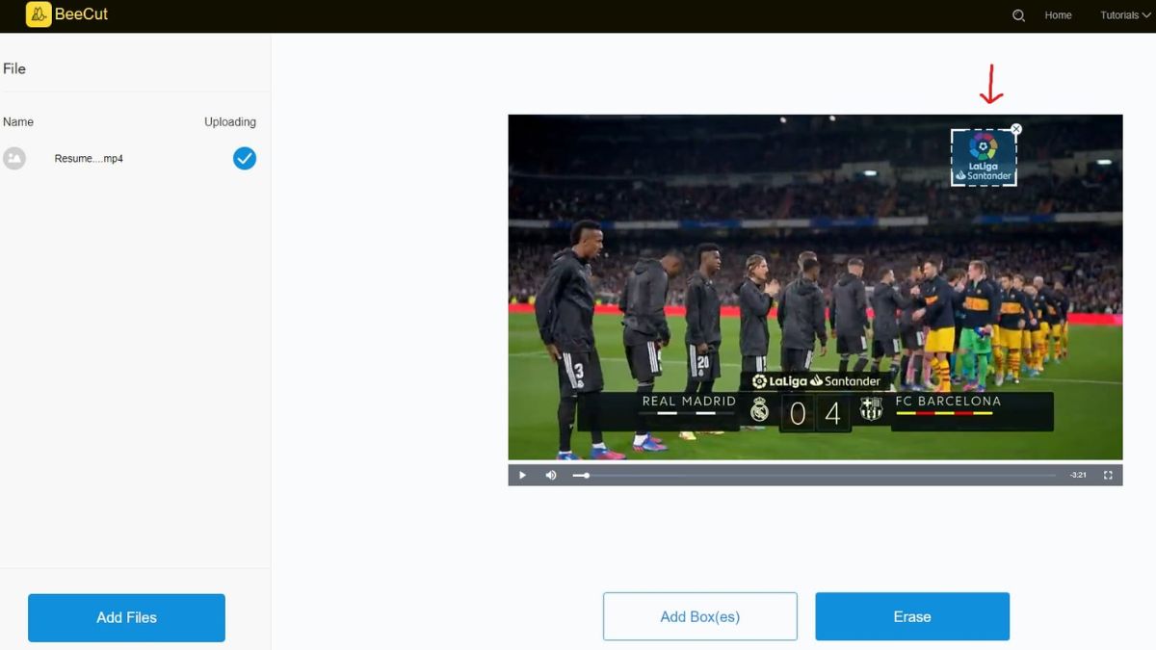Click the remaining time indicator -3:21

pyautogui.click(x=1078, y=475)
